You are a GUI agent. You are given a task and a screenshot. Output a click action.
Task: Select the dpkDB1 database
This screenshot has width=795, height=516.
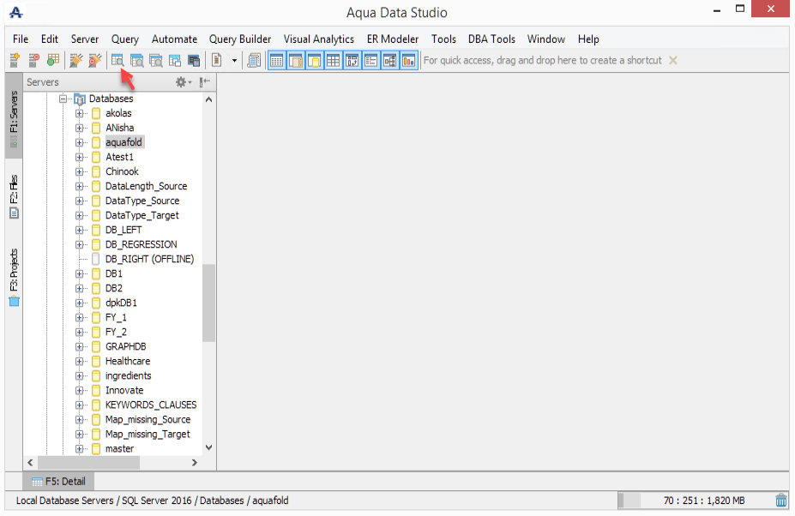pyautogui.click(x=121, y=303)
